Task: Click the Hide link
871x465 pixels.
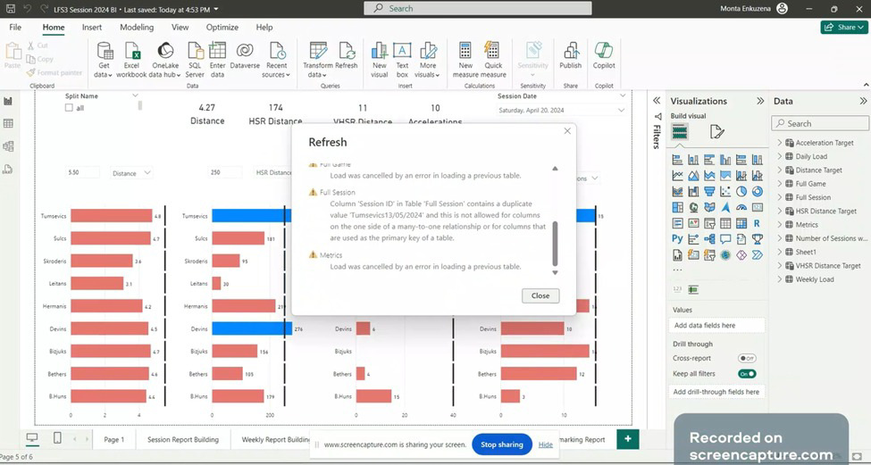Action: coord(546,444)
